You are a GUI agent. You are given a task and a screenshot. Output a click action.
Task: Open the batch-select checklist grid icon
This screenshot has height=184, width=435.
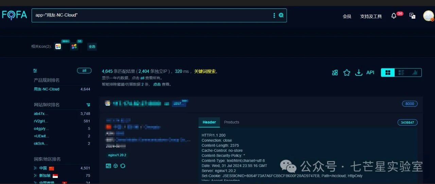335,73
